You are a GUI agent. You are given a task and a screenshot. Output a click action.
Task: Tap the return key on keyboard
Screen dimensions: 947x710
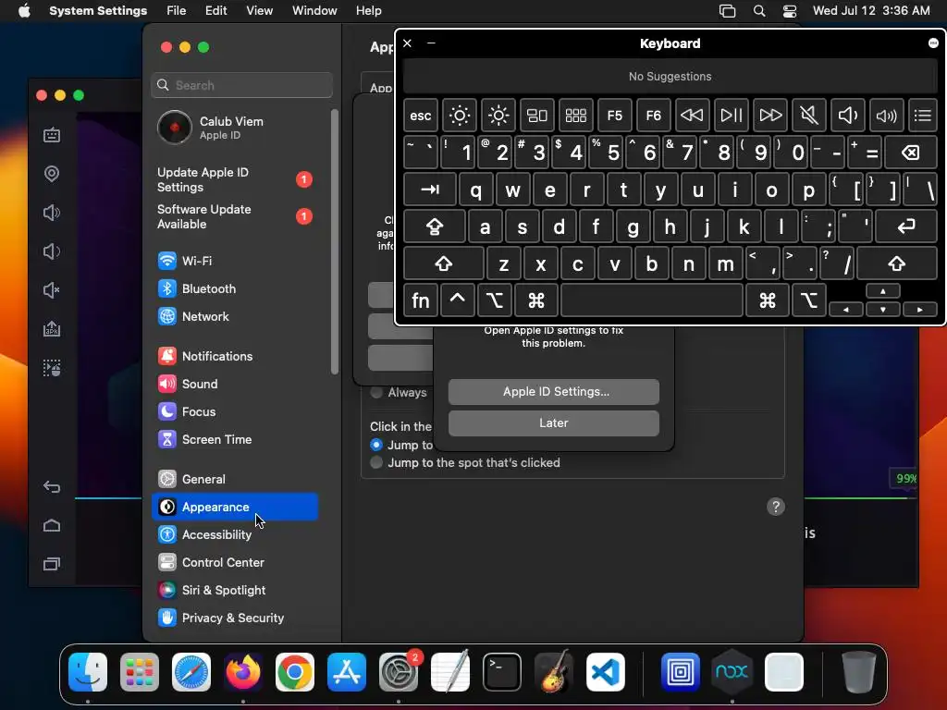(906, 226)
